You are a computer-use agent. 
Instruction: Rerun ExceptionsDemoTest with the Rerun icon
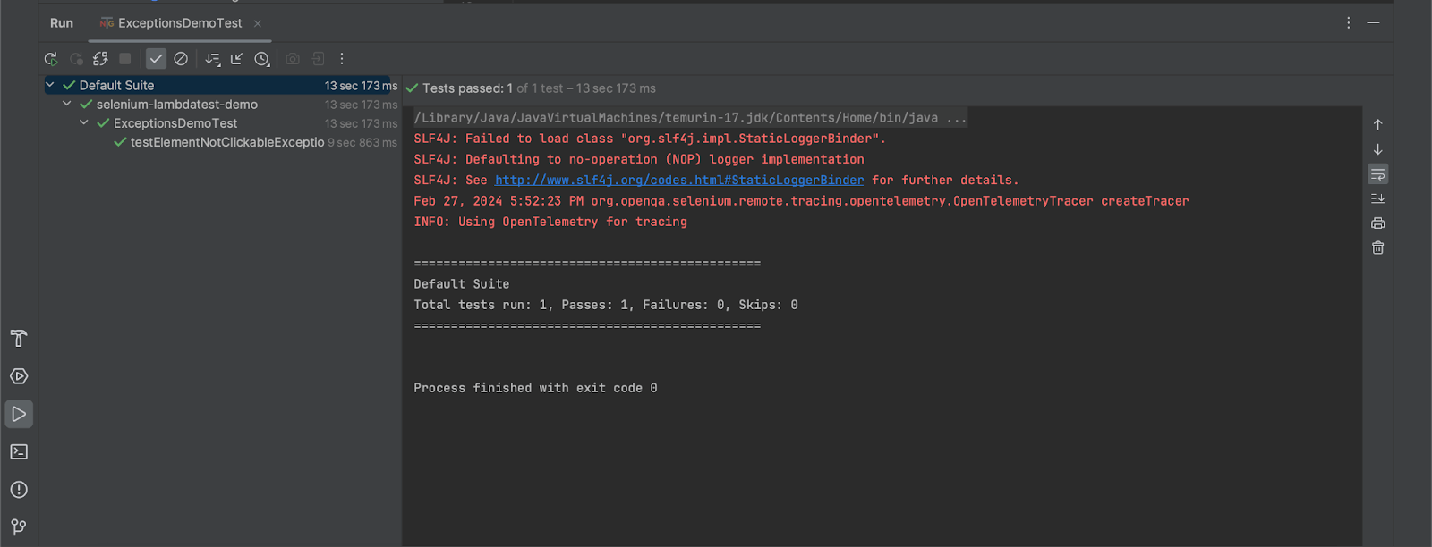pos(51,59)
